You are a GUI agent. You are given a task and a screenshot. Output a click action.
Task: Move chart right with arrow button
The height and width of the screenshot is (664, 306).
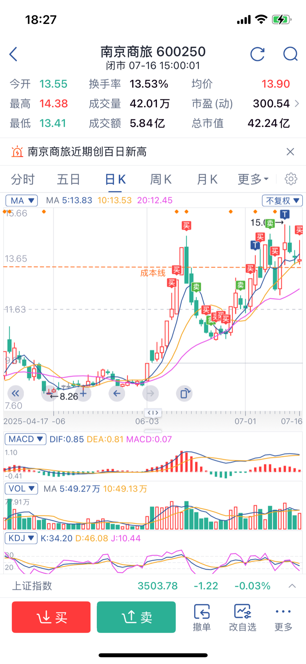[151, 394]
